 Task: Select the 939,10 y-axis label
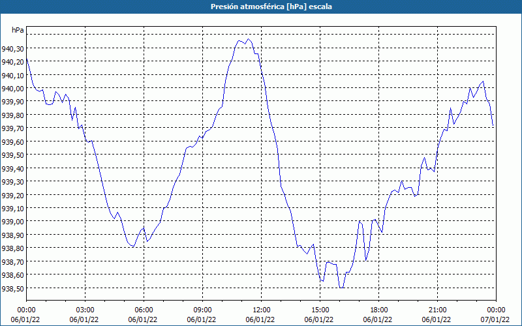pyautogui.click(x=12, y=208)
